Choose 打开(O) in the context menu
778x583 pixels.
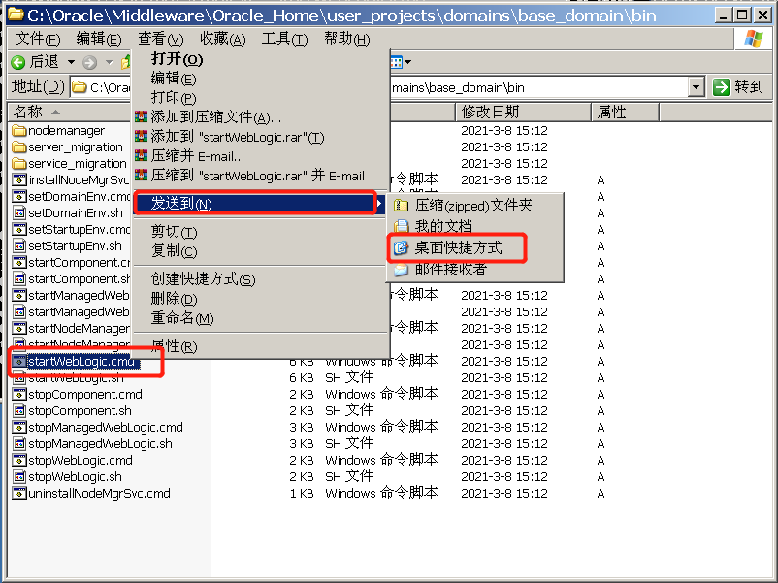pos(261,59)
